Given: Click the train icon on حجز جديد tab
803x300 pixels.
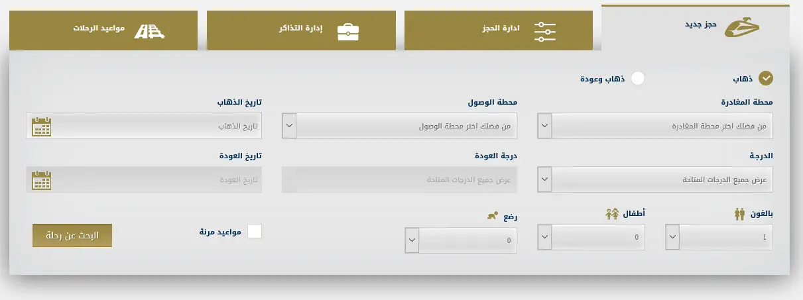Looking at the screenshot, I should pyautogui.click(x=741, y=28).
